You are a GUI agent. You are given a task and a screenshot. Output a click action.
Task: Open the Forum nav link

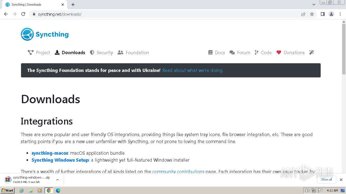click(x=240, y=53)
